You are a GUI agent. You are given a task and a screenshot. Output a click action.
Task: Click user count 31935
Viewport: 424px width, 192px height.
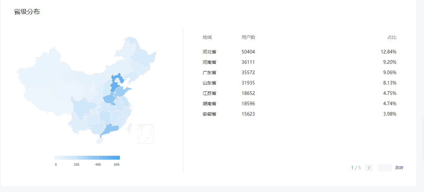click(248, 83)
